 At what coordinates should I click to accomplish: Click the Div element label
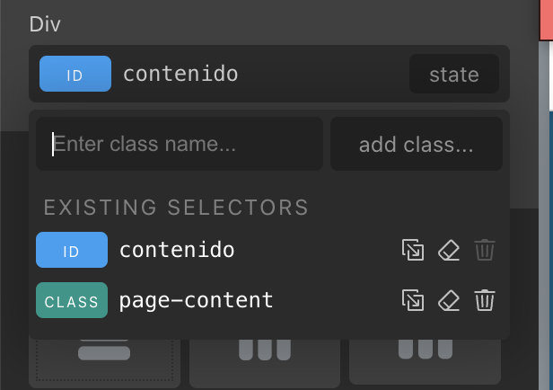[45, 23]
